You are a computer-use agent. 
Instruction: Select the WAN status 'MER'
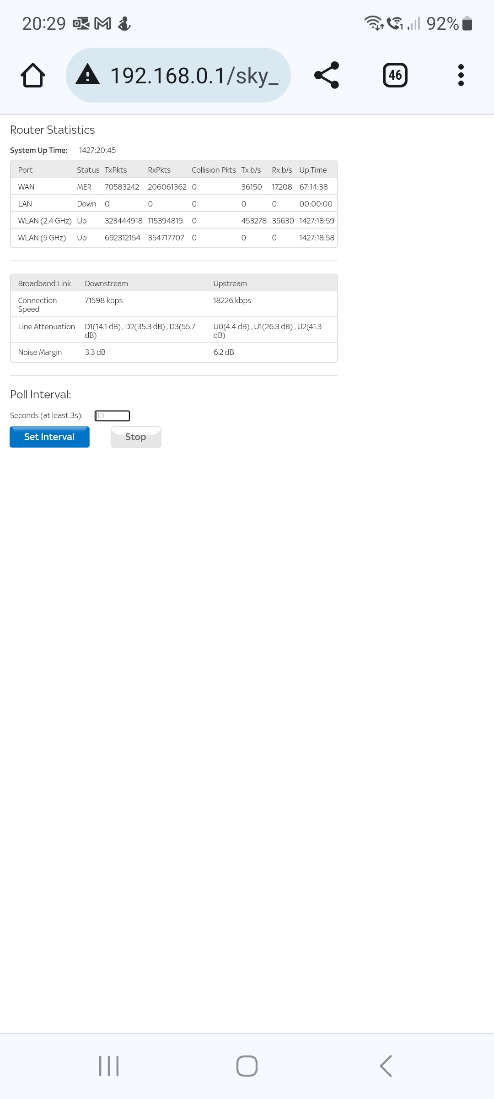click(x=84, y=187)
